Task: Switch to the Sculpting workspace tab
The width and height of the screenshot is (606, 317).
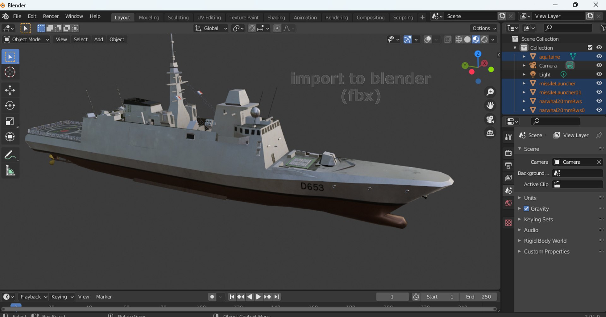Action: (178, 18)
